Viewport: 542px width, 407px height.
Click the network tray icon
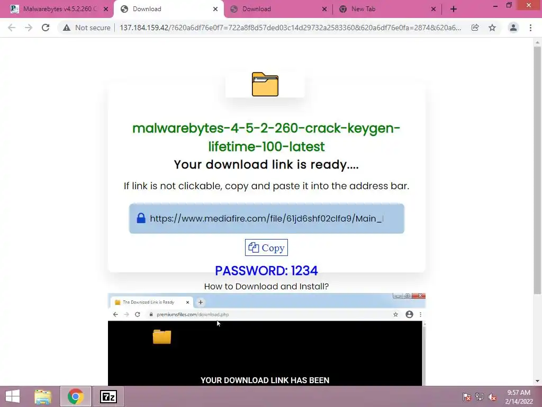click(480, 397)
